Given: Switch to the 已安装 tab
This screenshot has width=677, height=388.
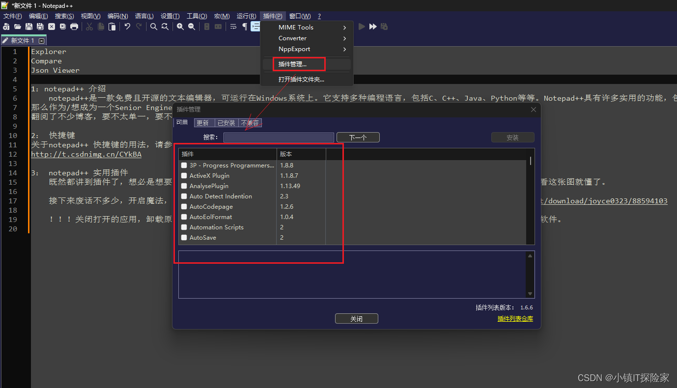Looking at the screenshot, I should point(226,123).
